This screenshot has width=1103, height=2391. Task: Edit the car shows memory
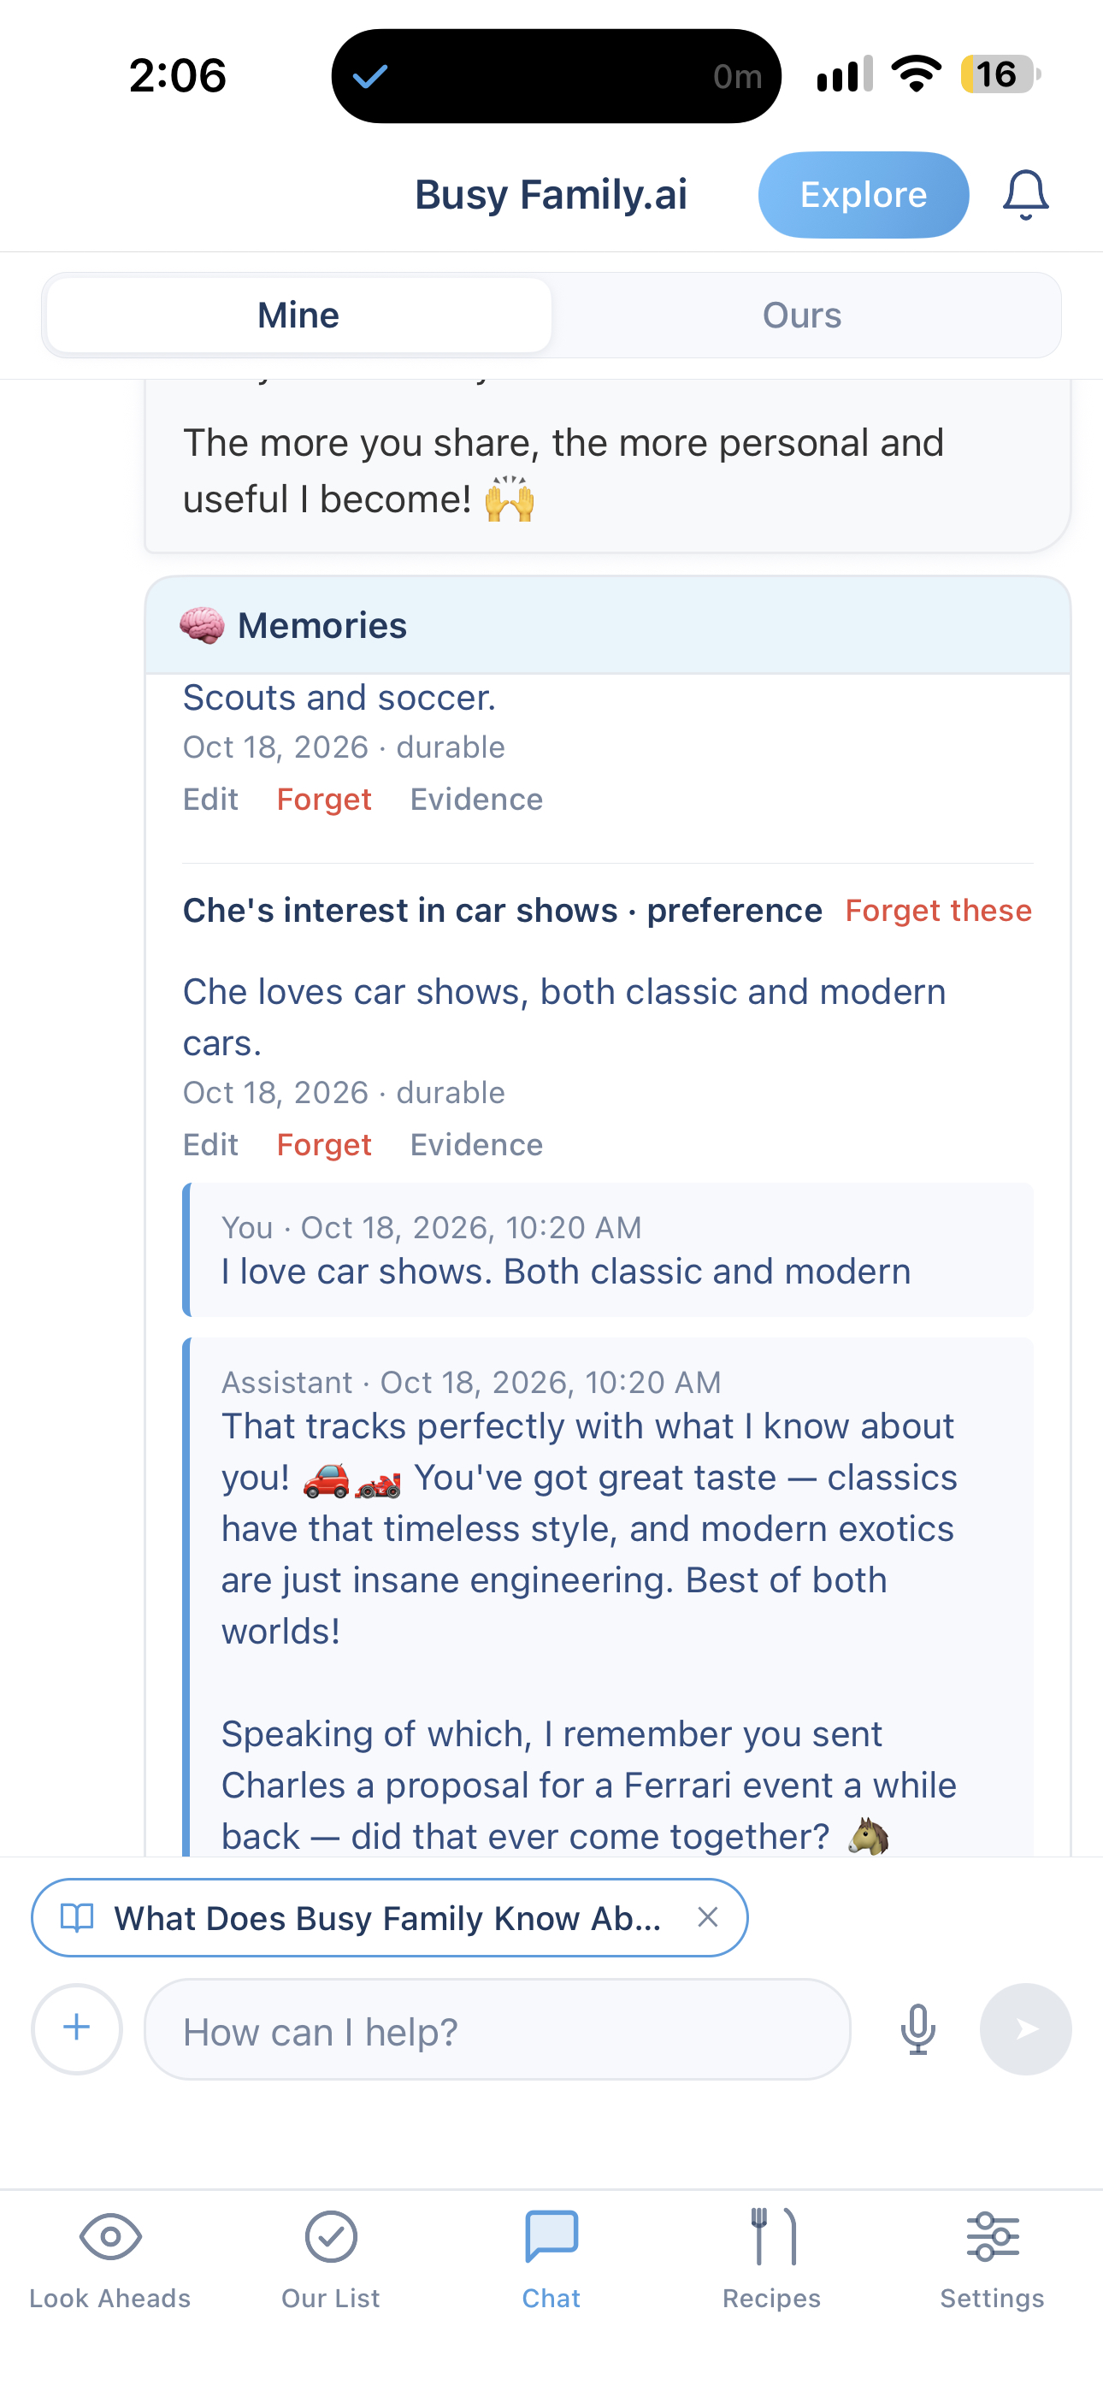209,1144
